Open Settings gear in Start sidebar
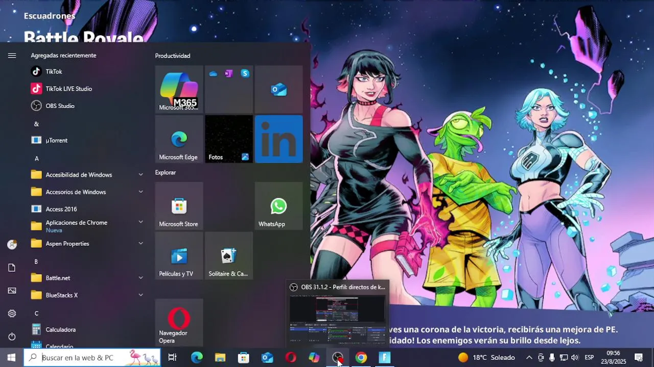This screenshot has width=654, height=367. click(12, 313)
